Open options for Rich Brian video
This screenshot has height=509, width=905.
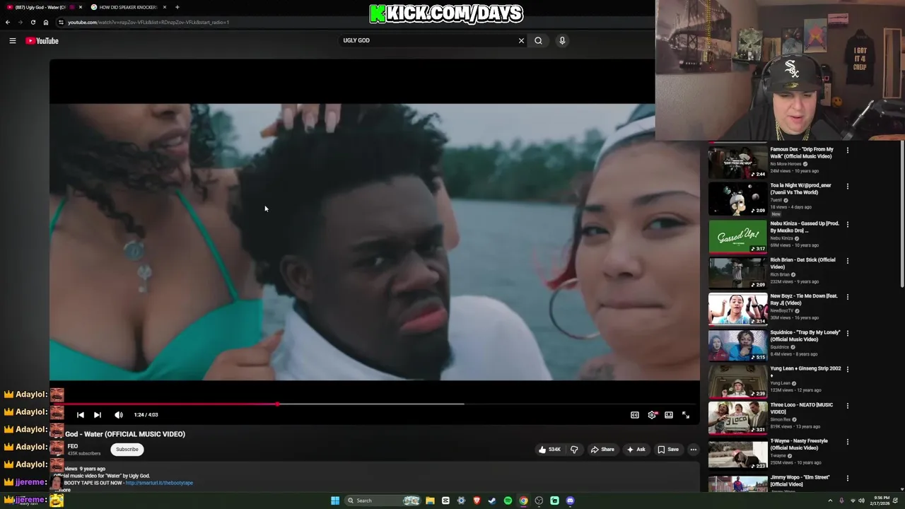848,261
